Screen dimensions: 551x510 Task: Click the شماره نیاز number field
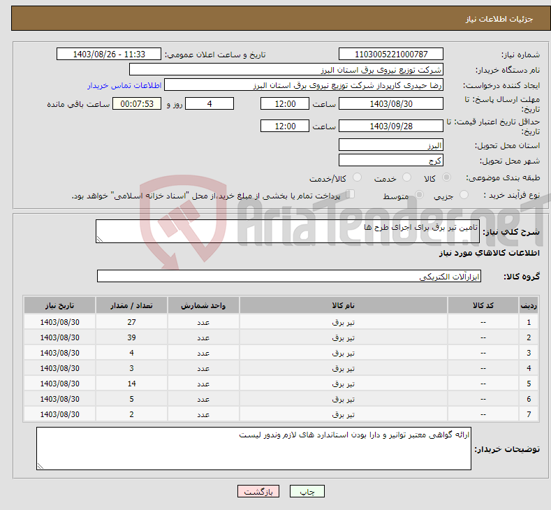click(x=391, y=54)
